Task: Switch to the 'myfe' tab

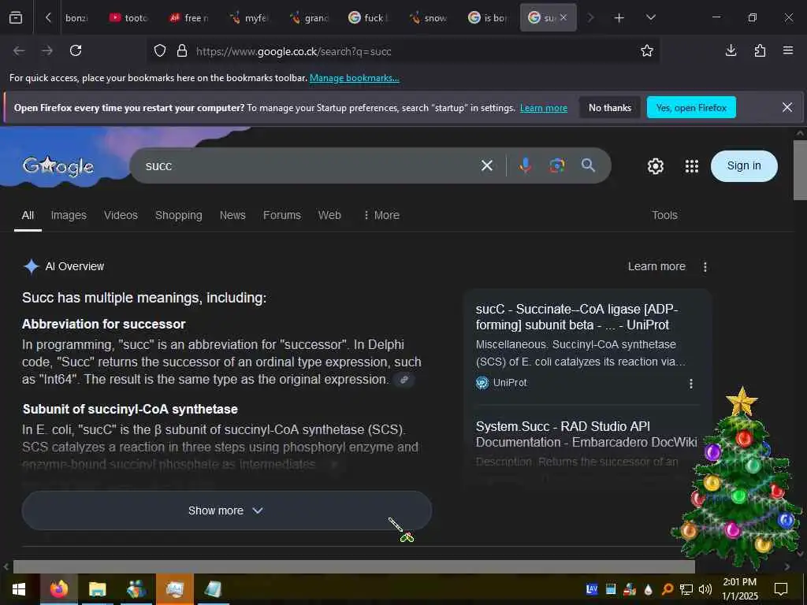Action: (249, 18)
